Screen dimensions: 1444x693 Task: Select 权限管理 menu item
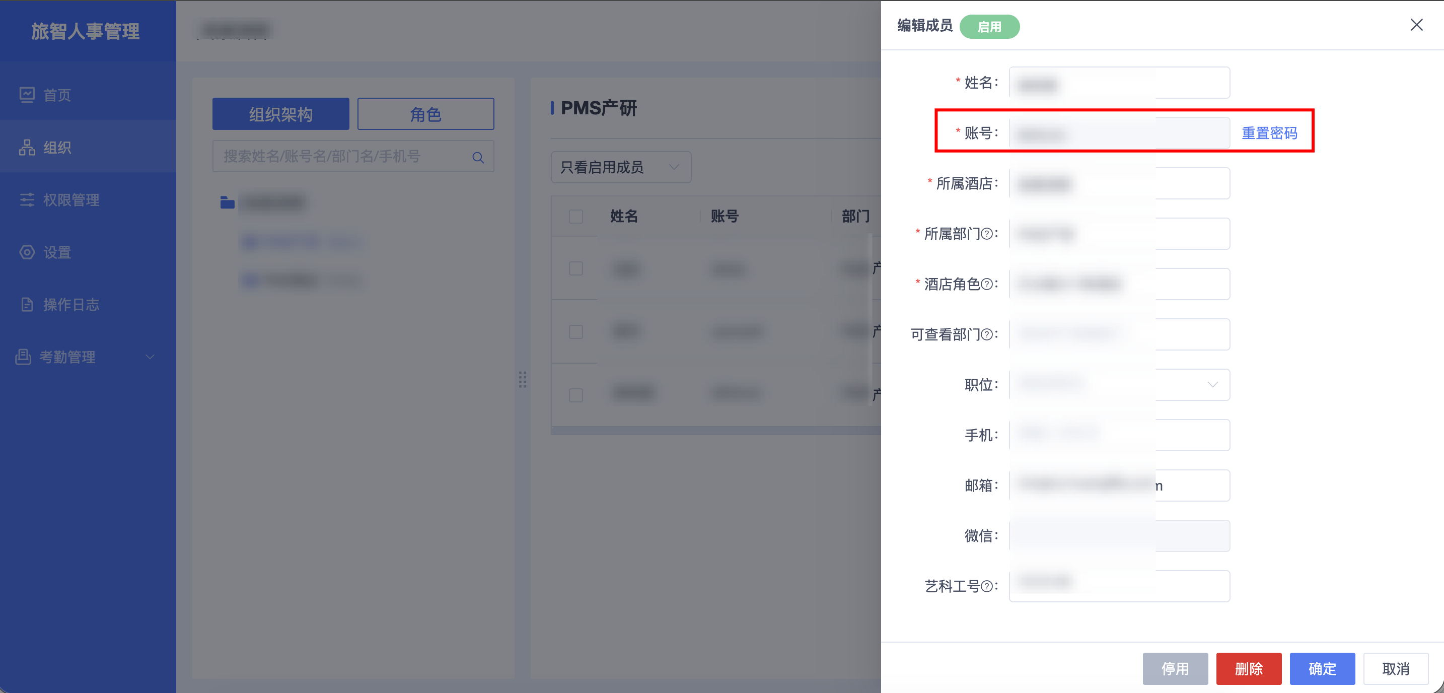88,199
